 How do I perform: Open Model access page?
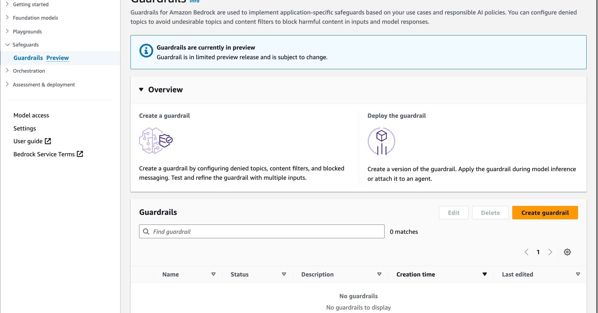click(31, 115)
